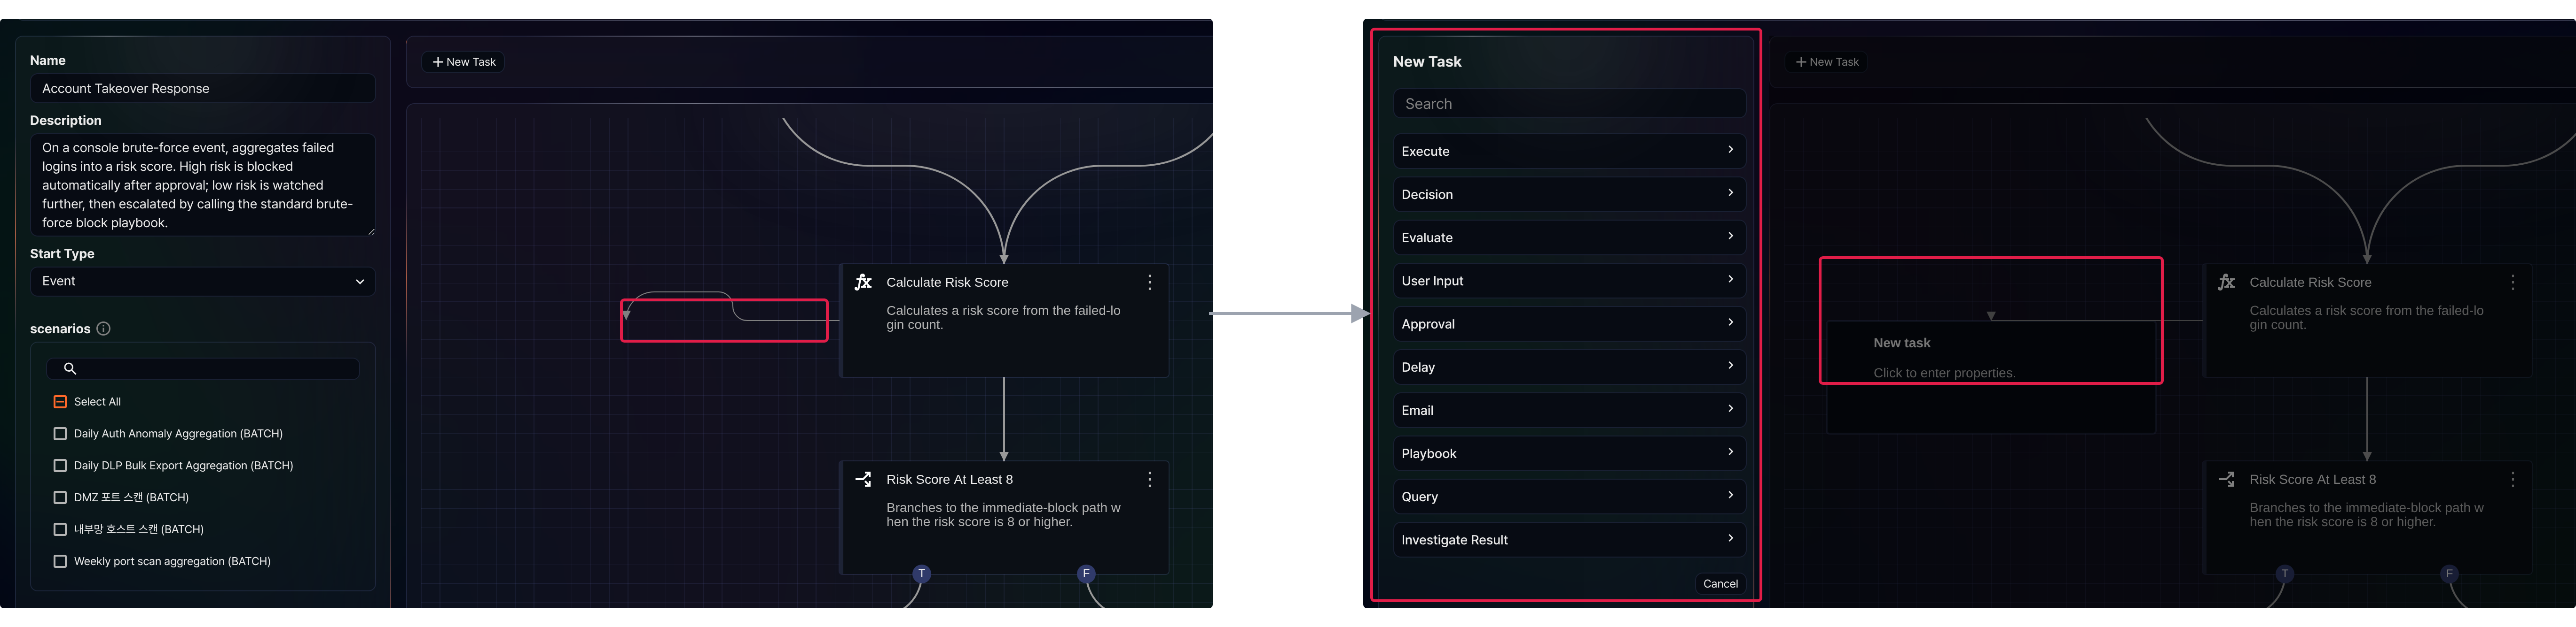Click the info icon beside the scenarios label
This screenshot has width=2576, height=627.
coord(103,329)
